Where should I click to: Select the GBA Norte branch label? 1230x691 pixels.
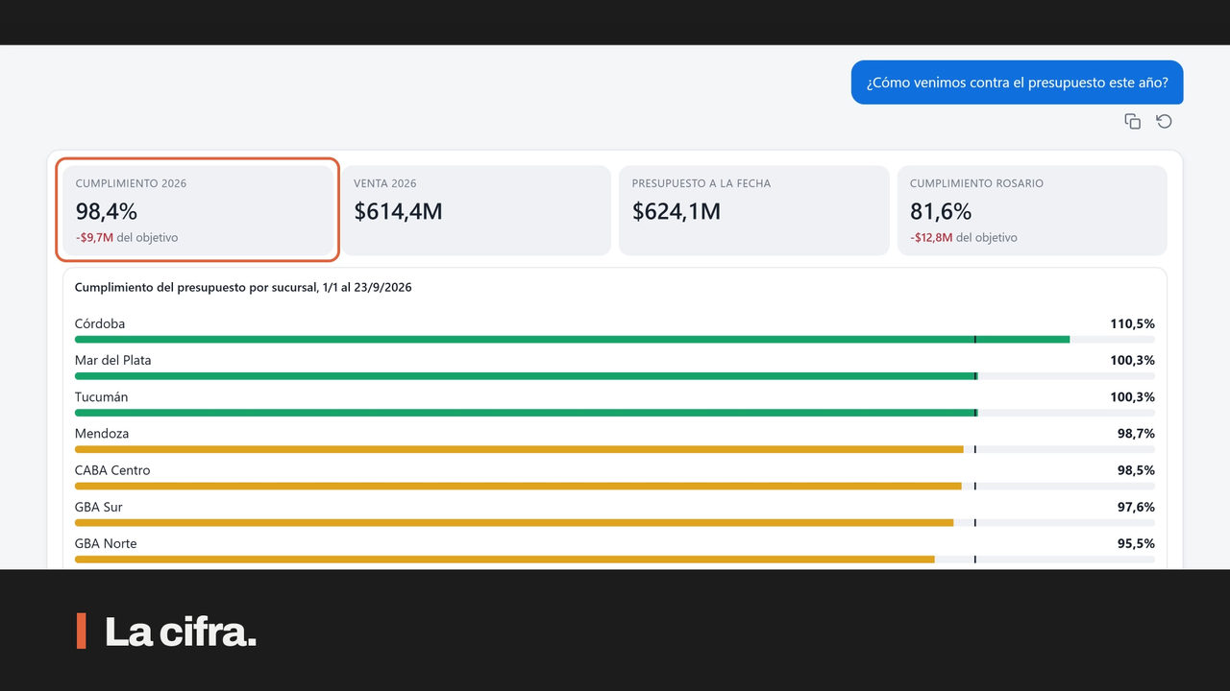(106, 543)
